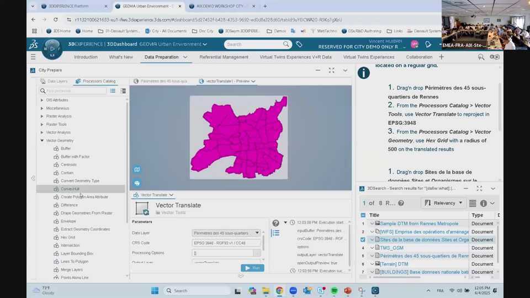Select the Intersection processor
Viewport: 530px width, 298px height.
pos(70,246)
